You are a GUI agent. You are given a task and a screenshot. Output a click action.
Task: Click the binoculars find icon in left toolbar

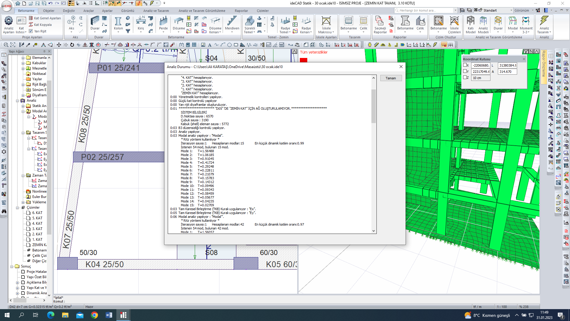pyautogui.click(x=4, y=211)
